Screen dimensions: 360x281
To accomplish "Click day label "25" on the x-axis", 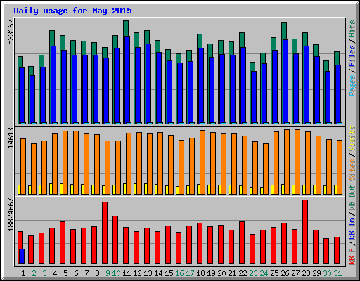I will click(274, 273).
